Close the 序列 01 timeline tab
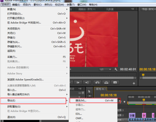156x122 pixels. [106, 89]
